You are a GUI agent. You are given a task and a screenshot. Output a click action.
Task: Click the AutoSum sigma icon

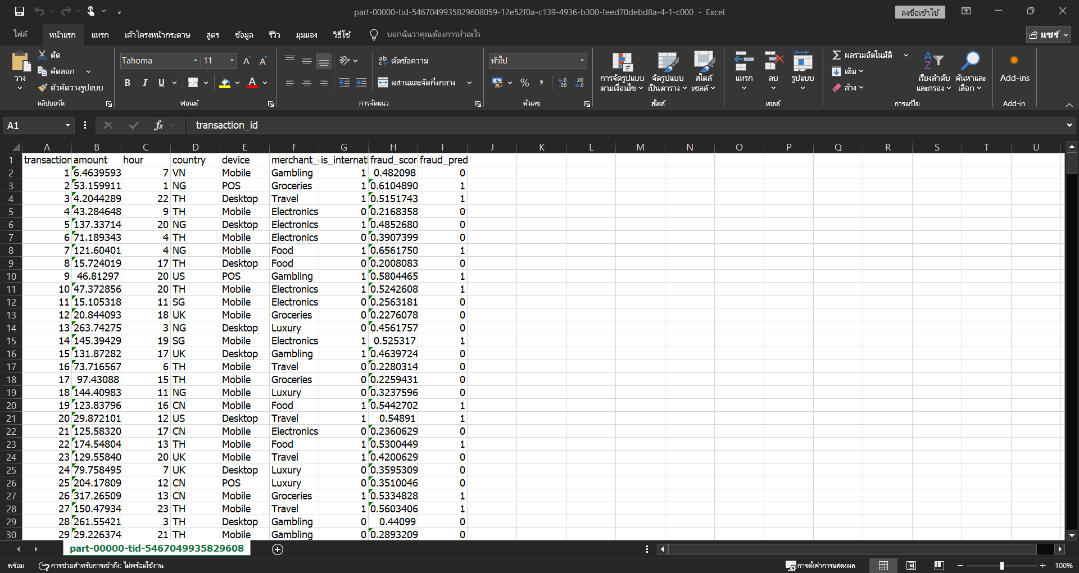point(837,55)
